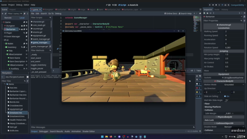Toggle visibility of Dungeon node

coord(27,26)
